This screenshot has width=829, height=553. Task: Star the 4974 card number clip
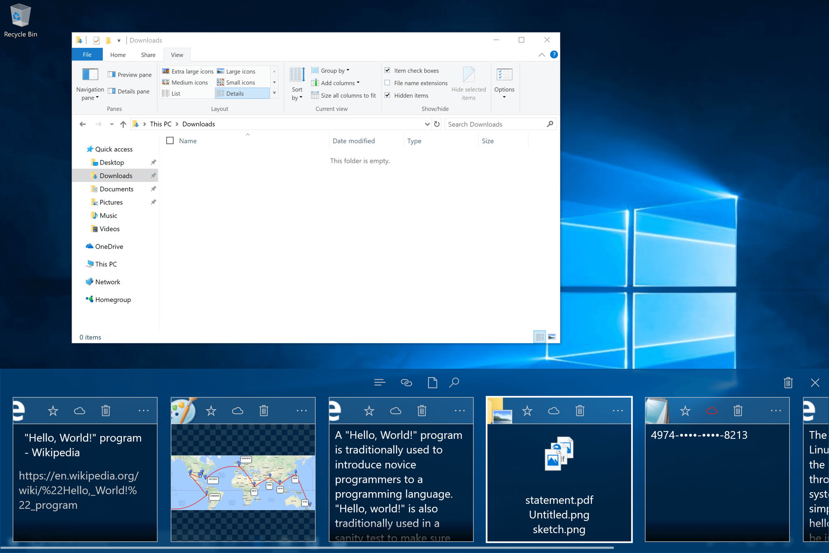(685, 411)
